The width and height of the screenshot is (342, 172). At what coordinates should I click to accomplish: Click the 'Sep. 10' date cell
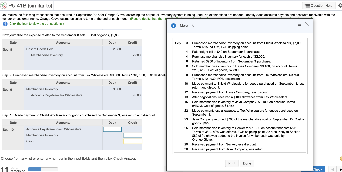[x=8, y=130]
